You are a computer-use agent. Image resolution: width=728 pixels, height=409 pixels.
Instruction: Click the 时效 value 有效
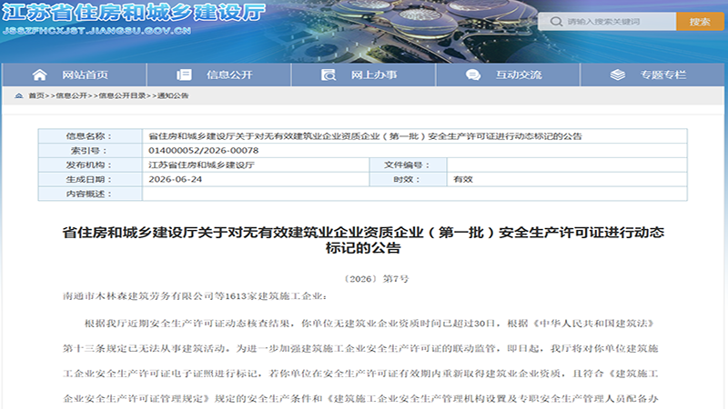point(462,179)
